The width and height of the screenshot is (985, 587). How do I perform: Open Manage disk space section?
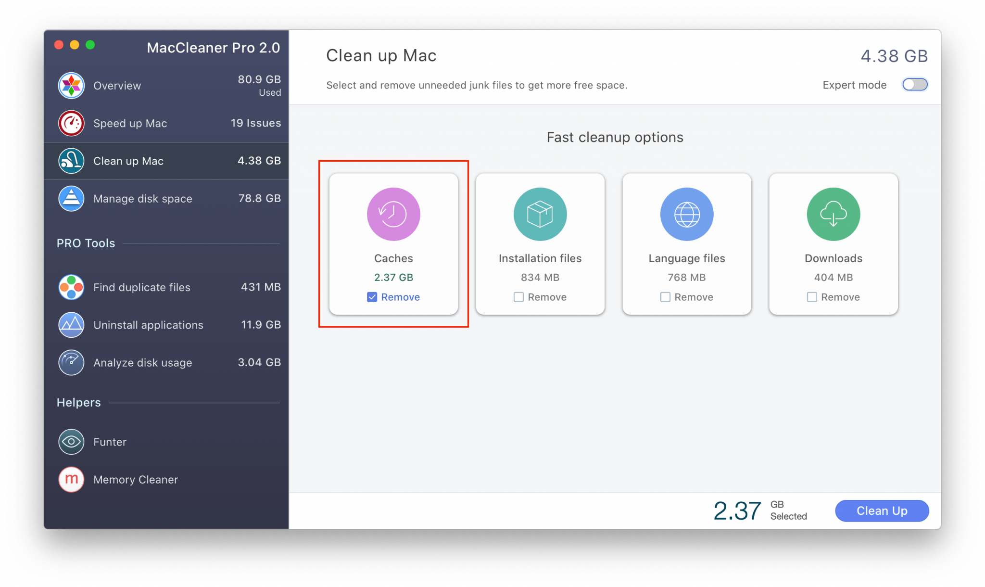point(168,197)
